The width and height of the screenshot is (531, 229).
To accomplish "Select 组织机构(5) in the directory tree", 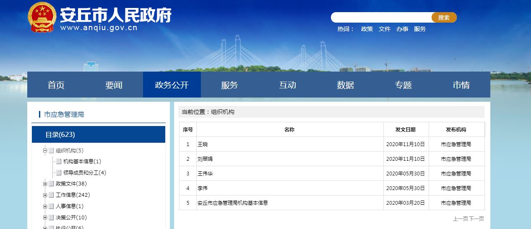I will click(70, 151).
